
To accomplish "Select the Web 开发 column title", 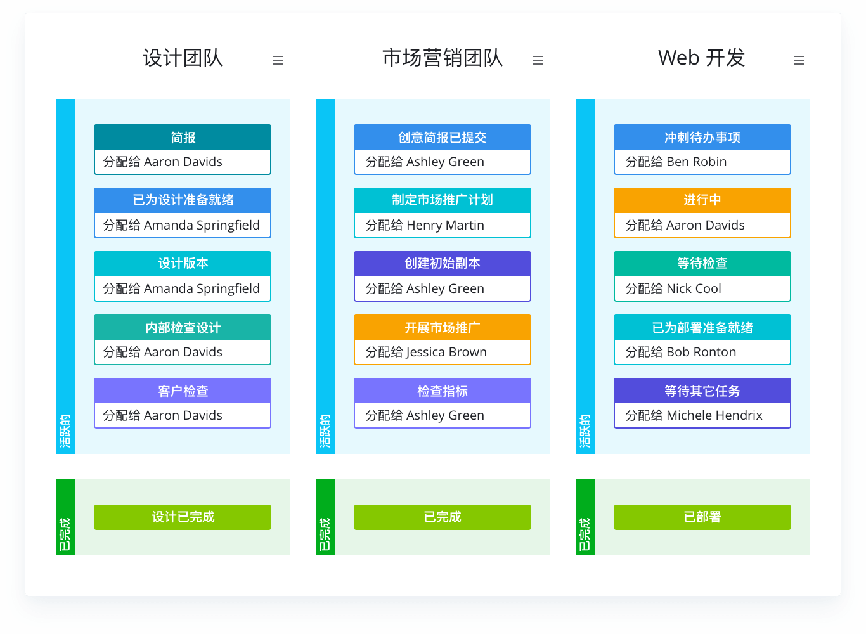I will point(702,58).
